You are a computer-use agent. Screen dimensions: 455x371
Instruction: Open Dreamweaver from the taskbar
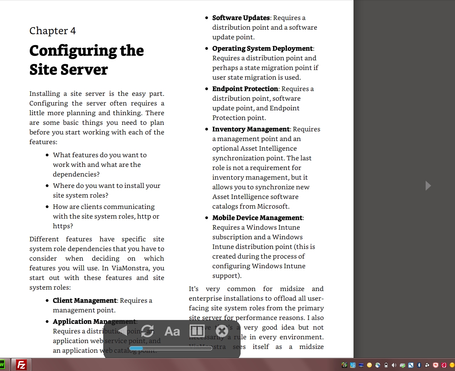2,365
